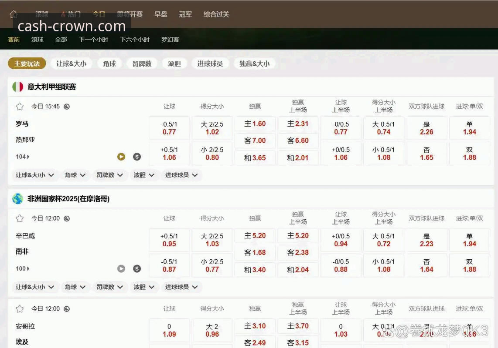Click the clock icon next to 今日 15:45
This screenshot has height=348, width=498.
pyautogui.click(x=66, y=106)
